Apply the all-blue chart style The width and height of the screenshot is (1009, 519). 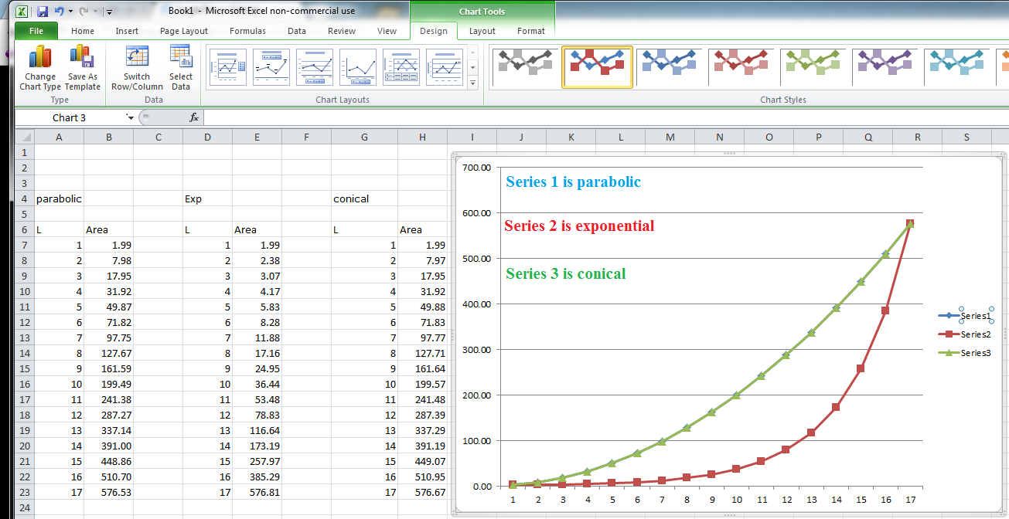[x=670, y=67]
